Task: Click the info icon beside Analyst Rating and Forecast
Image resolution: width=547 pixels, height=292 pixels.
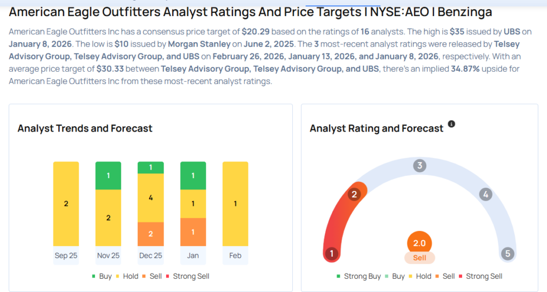Action: point(451,124)
